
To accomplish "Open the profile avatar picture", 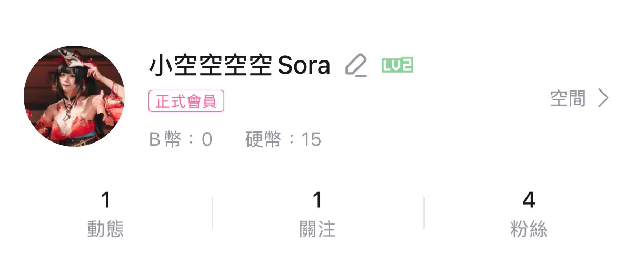I will tap(74, 96).
